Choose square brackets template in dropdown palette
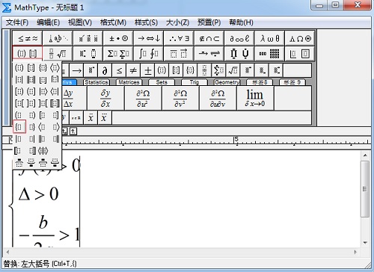Screen dimensions: 374x272 click(31, 68)
